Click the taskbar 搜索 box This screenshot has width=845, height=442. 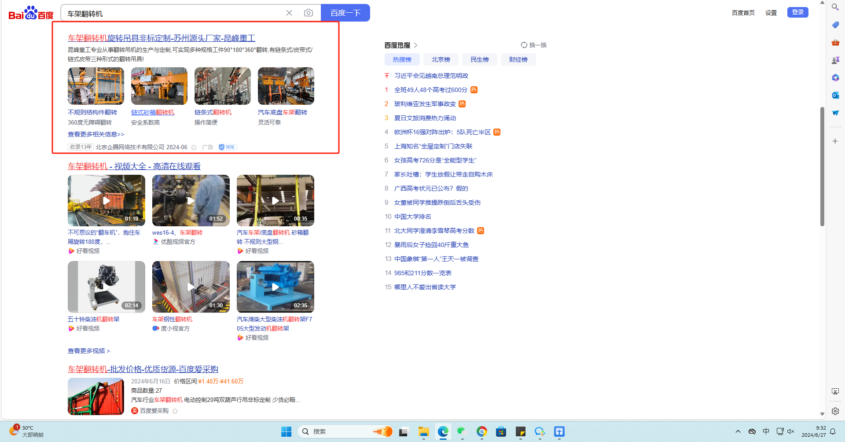(x=345, y=431)
